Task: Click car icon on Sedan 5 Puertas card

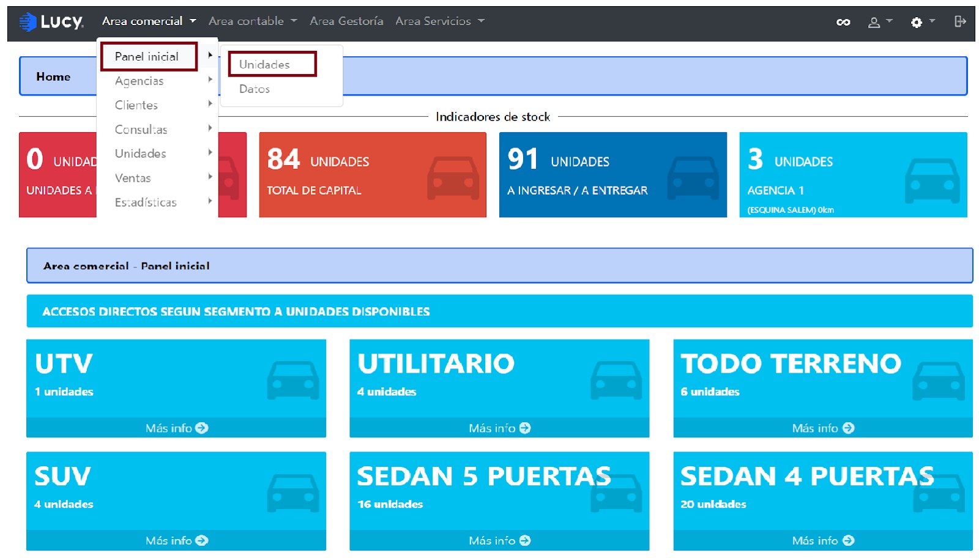Action: (616, 493)
